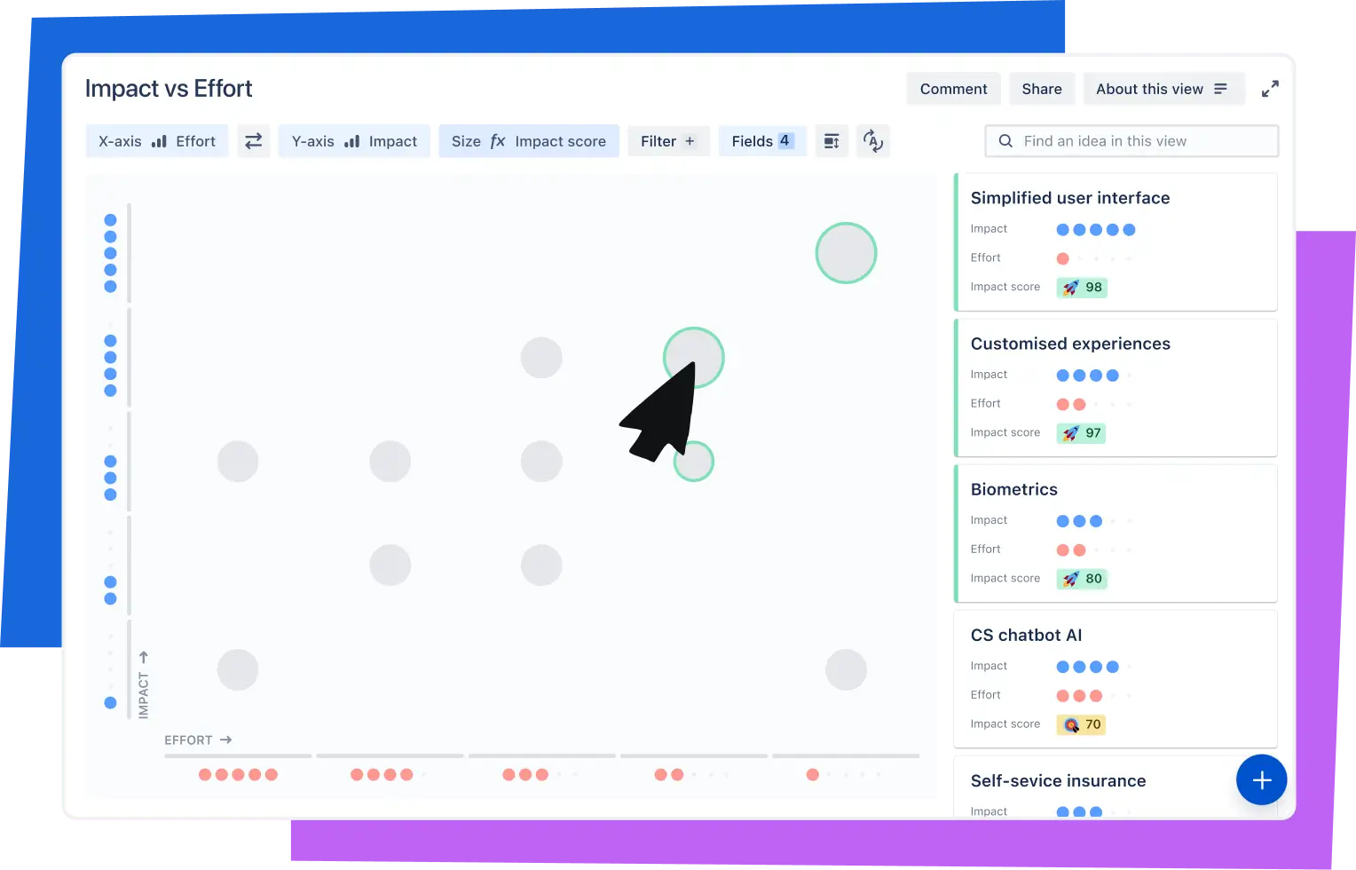The image size is (1356, 870).
Task: Open the Biometrics idea card
Action: (1116, 534)
